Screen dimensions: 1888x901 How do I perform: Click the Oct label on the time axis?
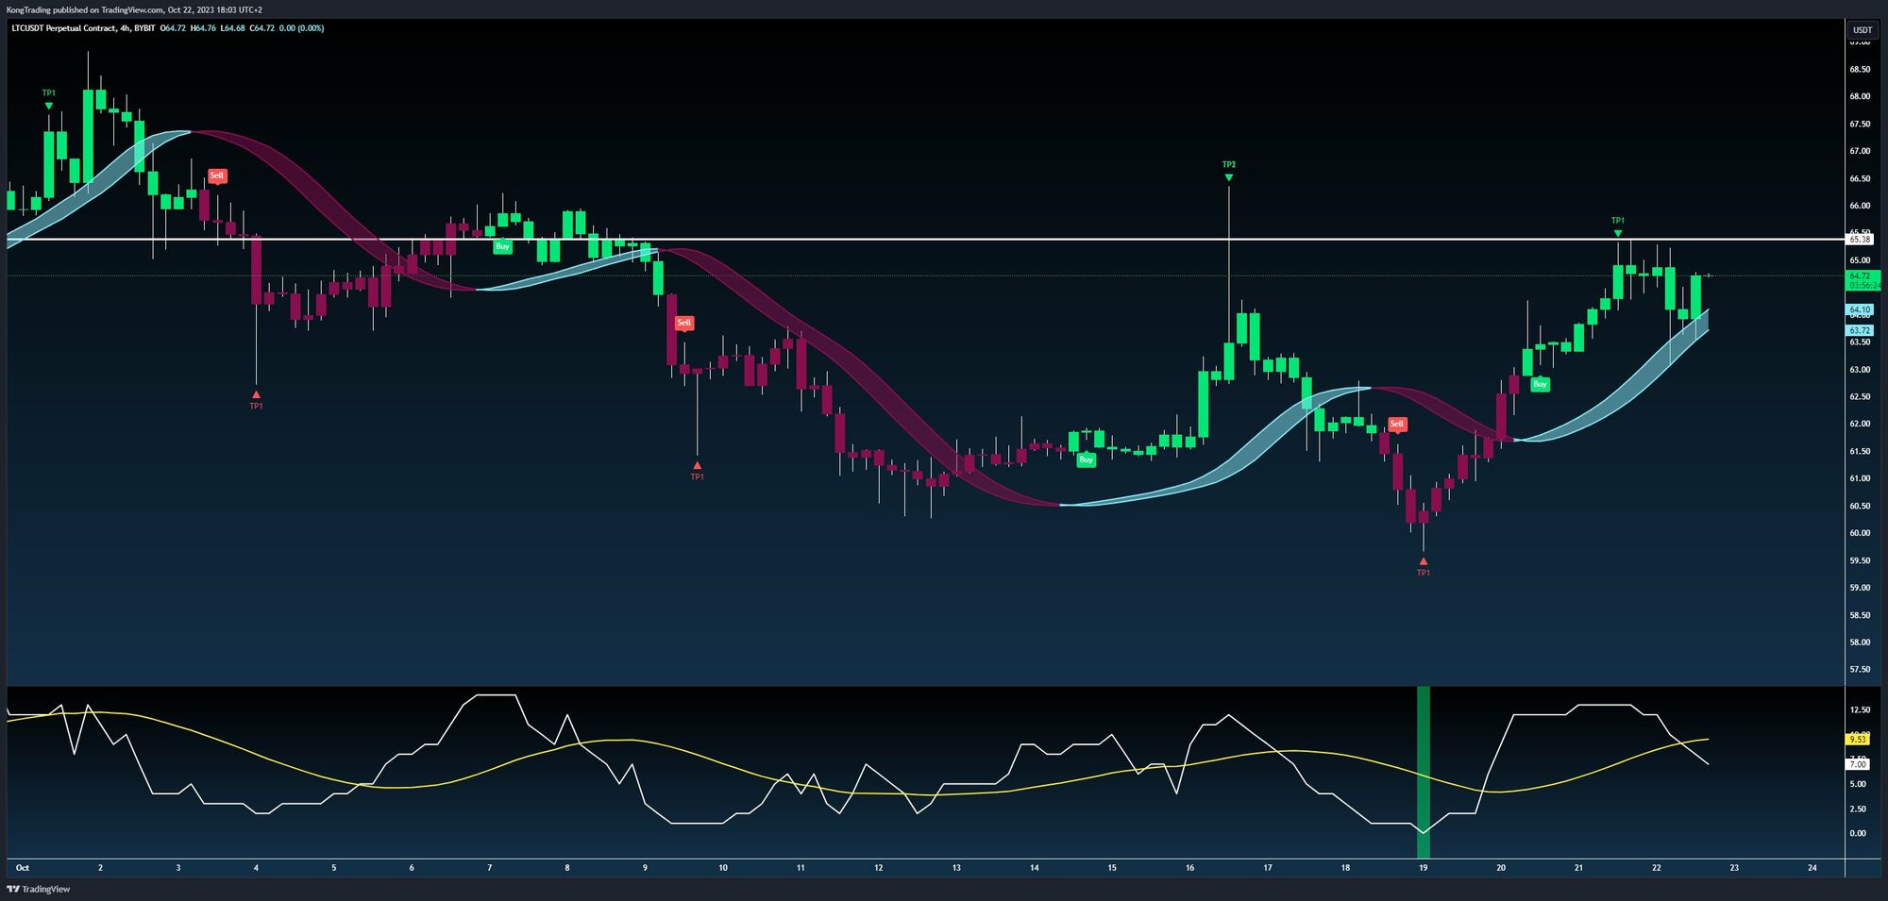(23, 868)
